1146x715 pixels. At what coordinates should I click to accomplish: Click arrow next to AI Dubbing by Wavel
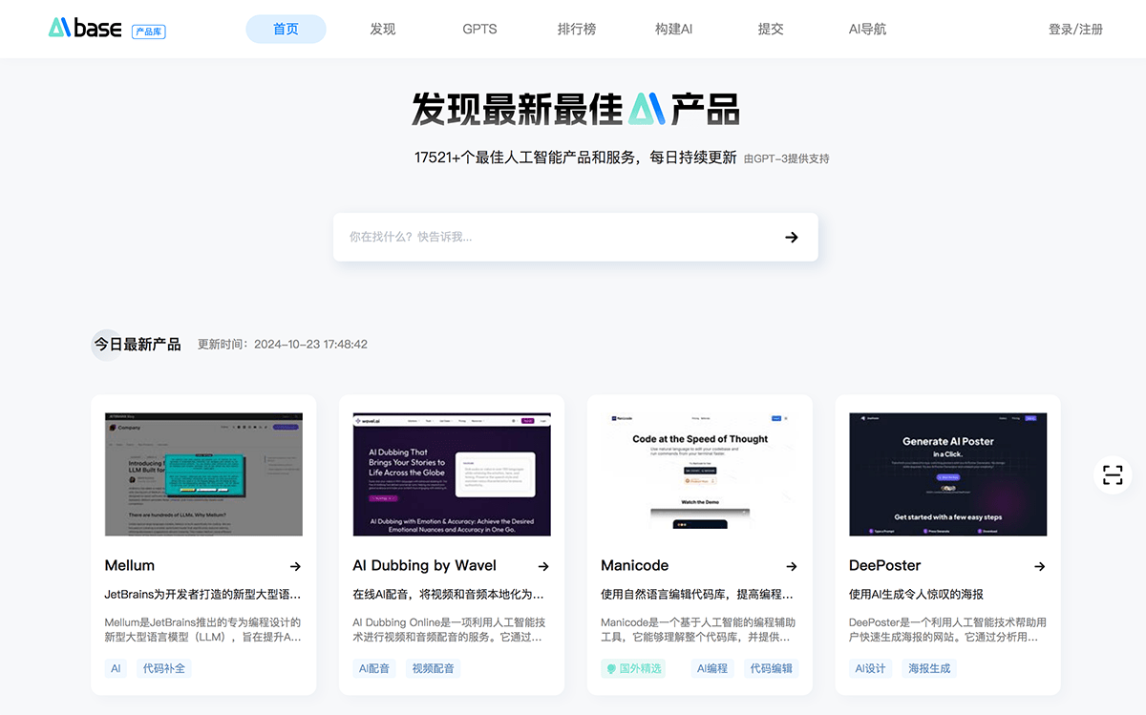coord(543,566)
